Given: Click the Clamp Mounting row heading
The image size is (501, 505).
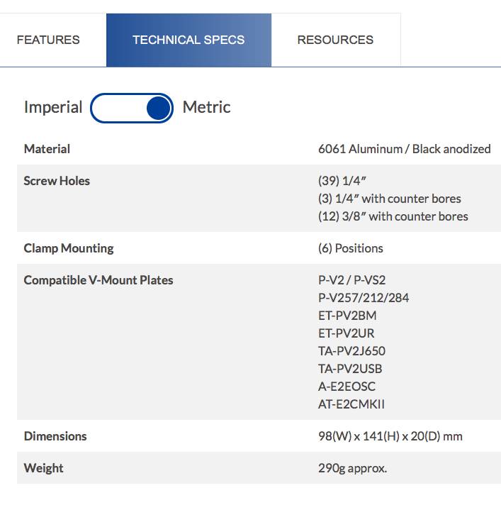Looking at the screenshot, I should 69,248.
